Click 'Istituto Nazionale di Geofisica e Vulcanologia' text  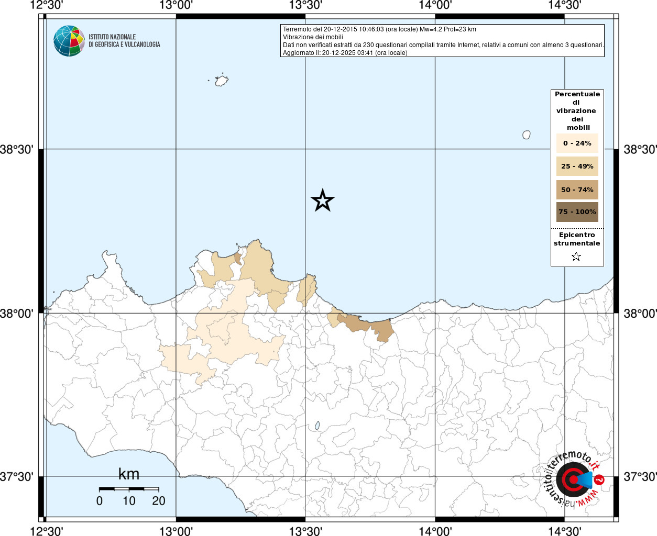[124, 41]
